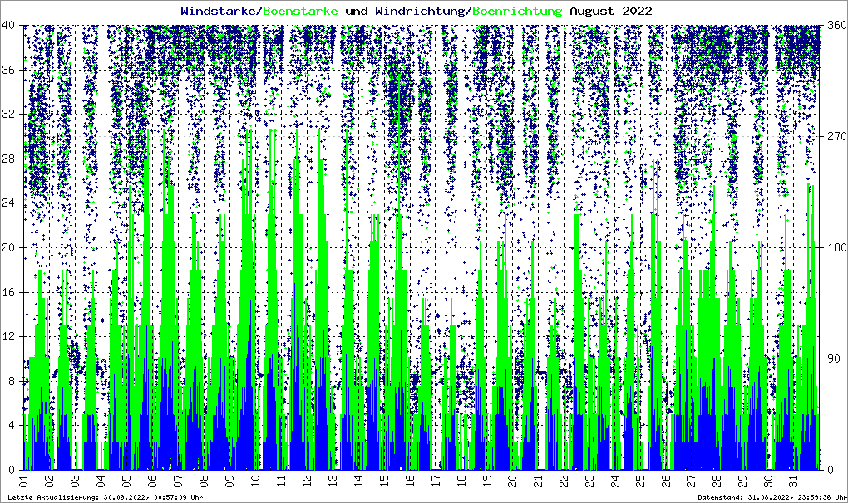Click the green "Boenstarke" title text
848x503 pixels.
click(x=300, y=11)
